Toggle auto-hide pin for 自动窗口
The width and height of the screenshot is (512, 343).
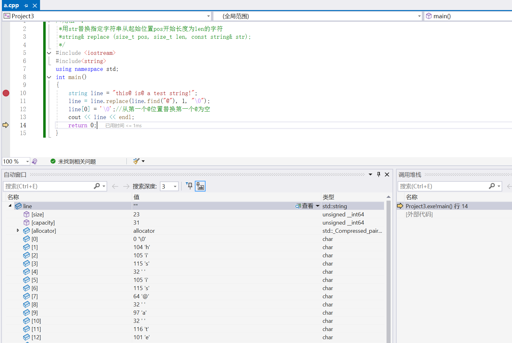point(379,174)
